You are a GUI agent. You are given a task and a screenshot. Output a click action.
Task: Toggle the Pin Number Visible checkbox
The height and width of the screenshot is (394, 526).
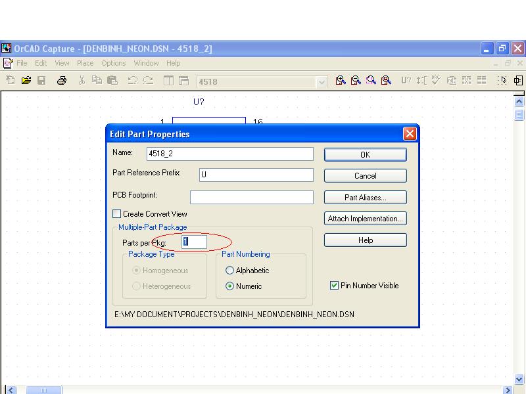click(x=334, y=286)
